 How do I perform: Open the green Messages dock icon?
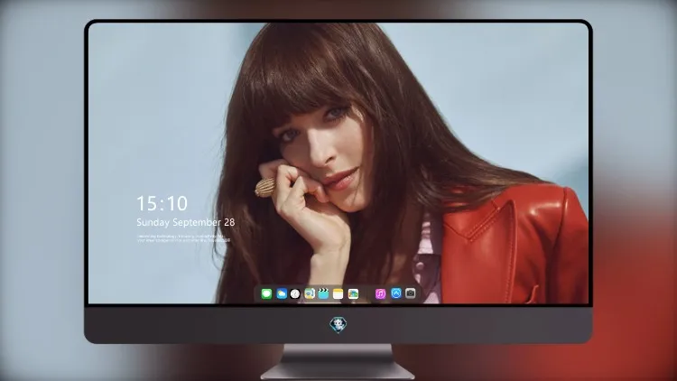266,293
